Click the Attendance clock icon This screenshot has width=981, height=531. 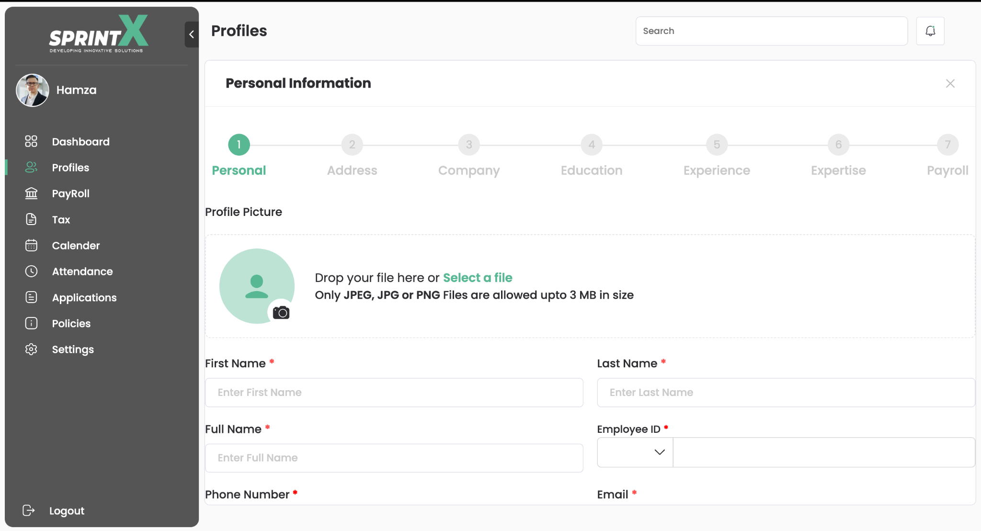point(31,271)
